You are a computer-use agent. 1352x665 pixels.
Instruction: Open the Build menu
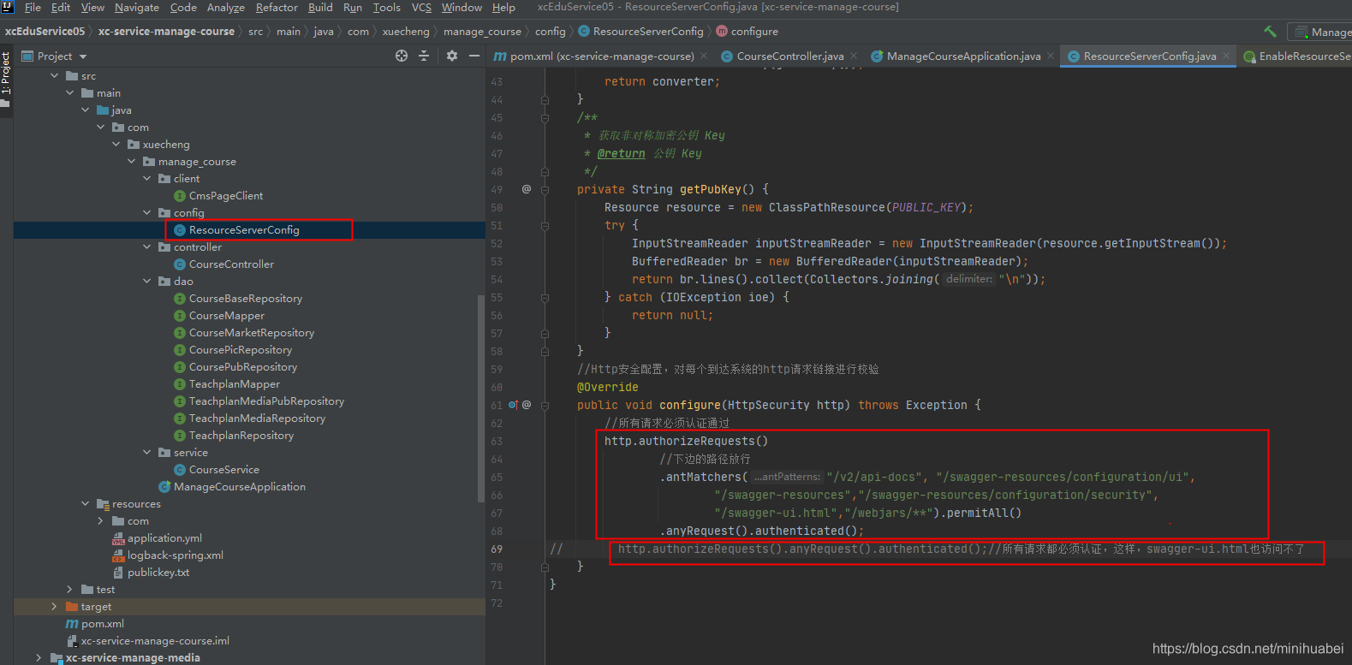tap(320, 8)
